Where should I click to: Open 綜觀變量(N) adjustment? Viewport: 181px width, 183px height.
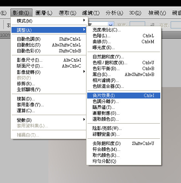point(124,134)
